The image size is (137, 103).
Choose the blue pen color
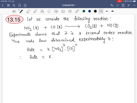(x=90, y=11)
